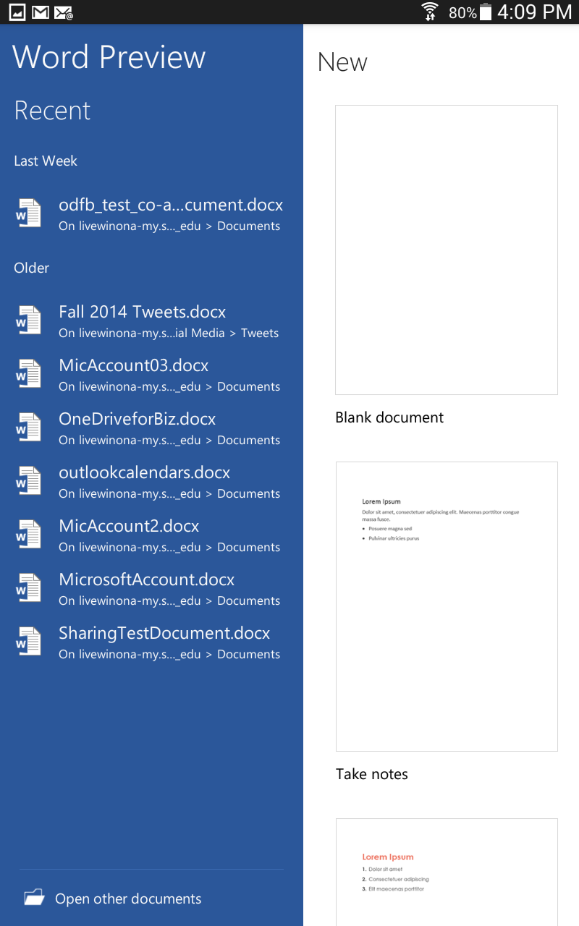Tap the Word file icon for MicAccount03.docx

pyautogui.click(x=29, y=374)
